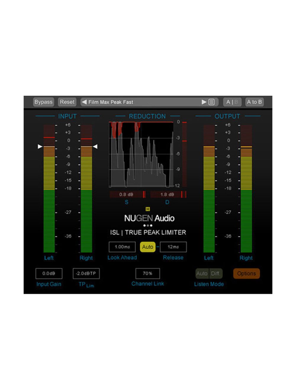This screenshot has width=296, height=390.
Task: Open the preset list menu icon
Action: [211, 102]
